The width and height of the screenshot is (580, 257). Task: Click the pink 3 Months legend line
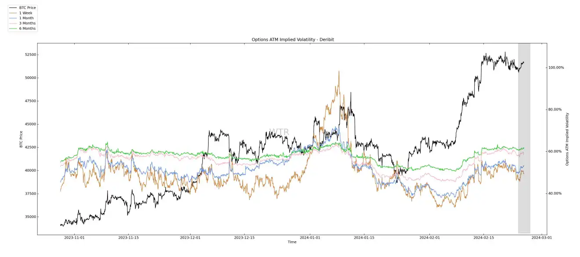(x=13, y=23)
